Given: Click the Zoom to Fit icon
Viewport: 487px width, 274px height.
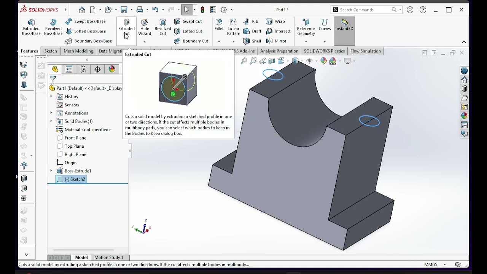Looking at the screenshot, I should (244, 61).
